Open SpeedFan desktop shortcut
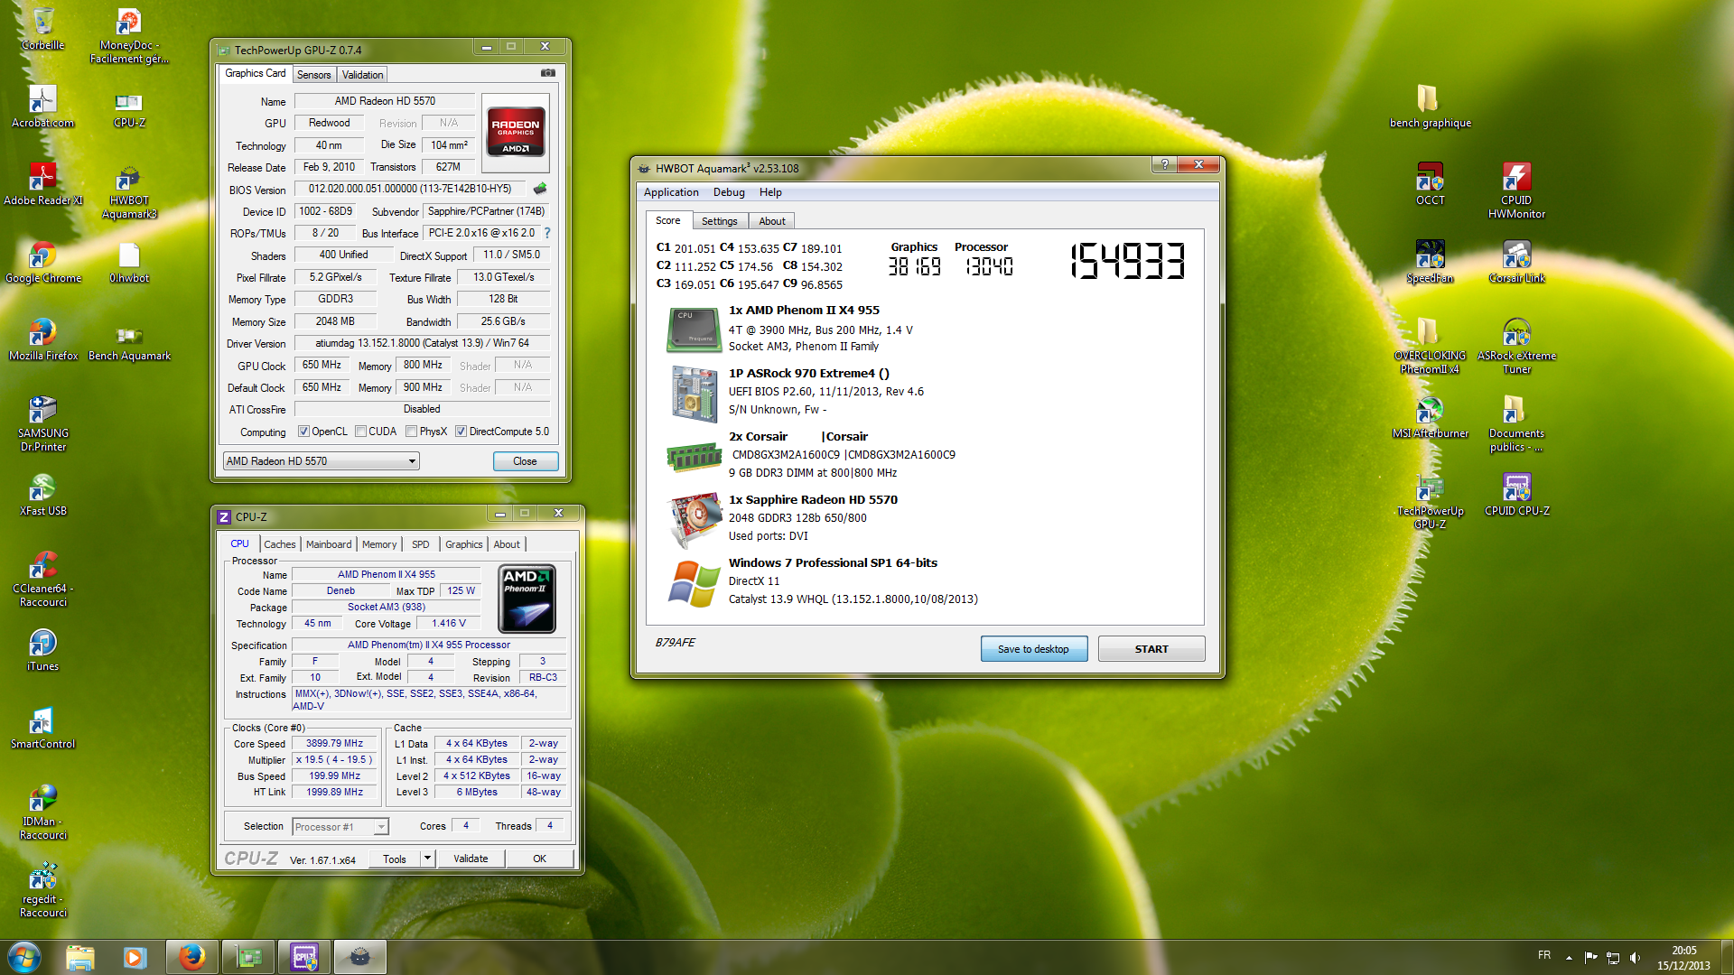This screenshot has width=1734, height=975. [1430, 262]
